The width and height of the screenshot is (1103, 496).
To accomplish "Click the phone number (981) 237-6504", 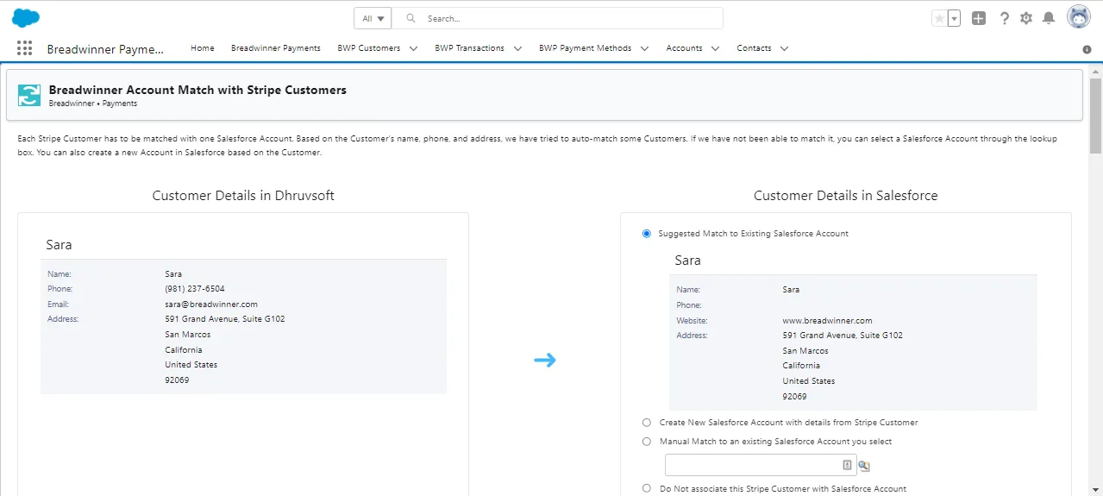I will pyautogui.click(x=195, y=289).
